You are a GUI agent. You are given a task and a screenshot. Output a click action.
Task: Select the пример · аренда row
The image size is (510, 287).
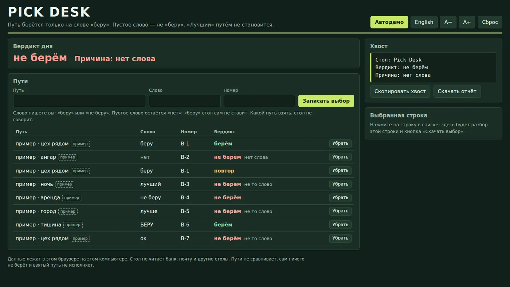point(183,198)
